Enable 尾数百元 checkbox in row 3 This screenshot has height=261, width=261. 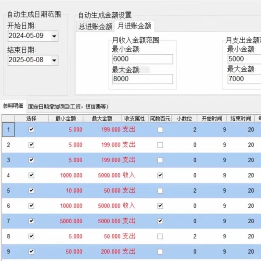click(x=160, y=160)
